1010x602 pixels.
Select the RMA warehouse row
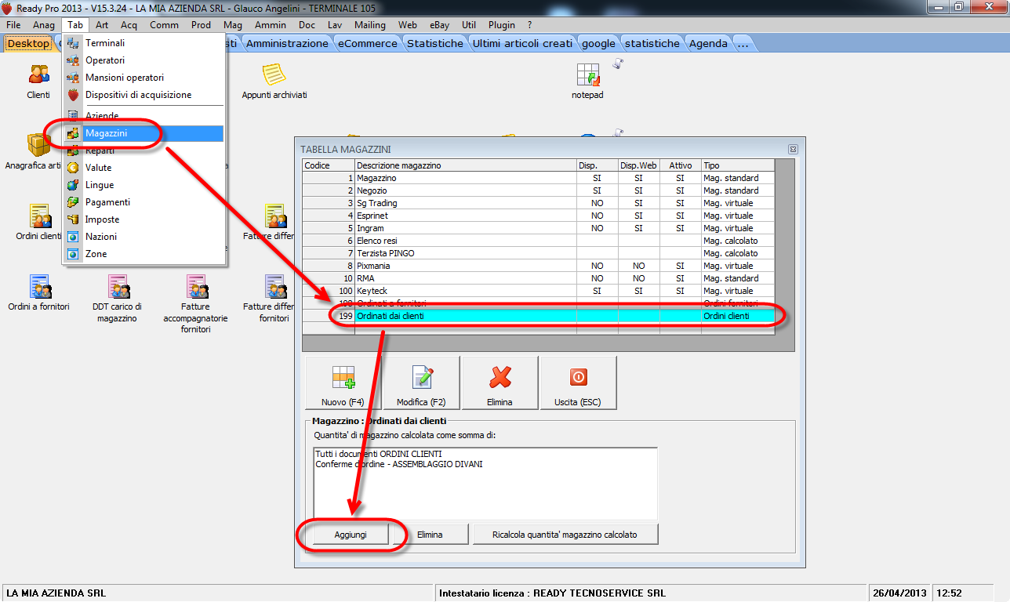pyautogui.click(x=539, y=278)
